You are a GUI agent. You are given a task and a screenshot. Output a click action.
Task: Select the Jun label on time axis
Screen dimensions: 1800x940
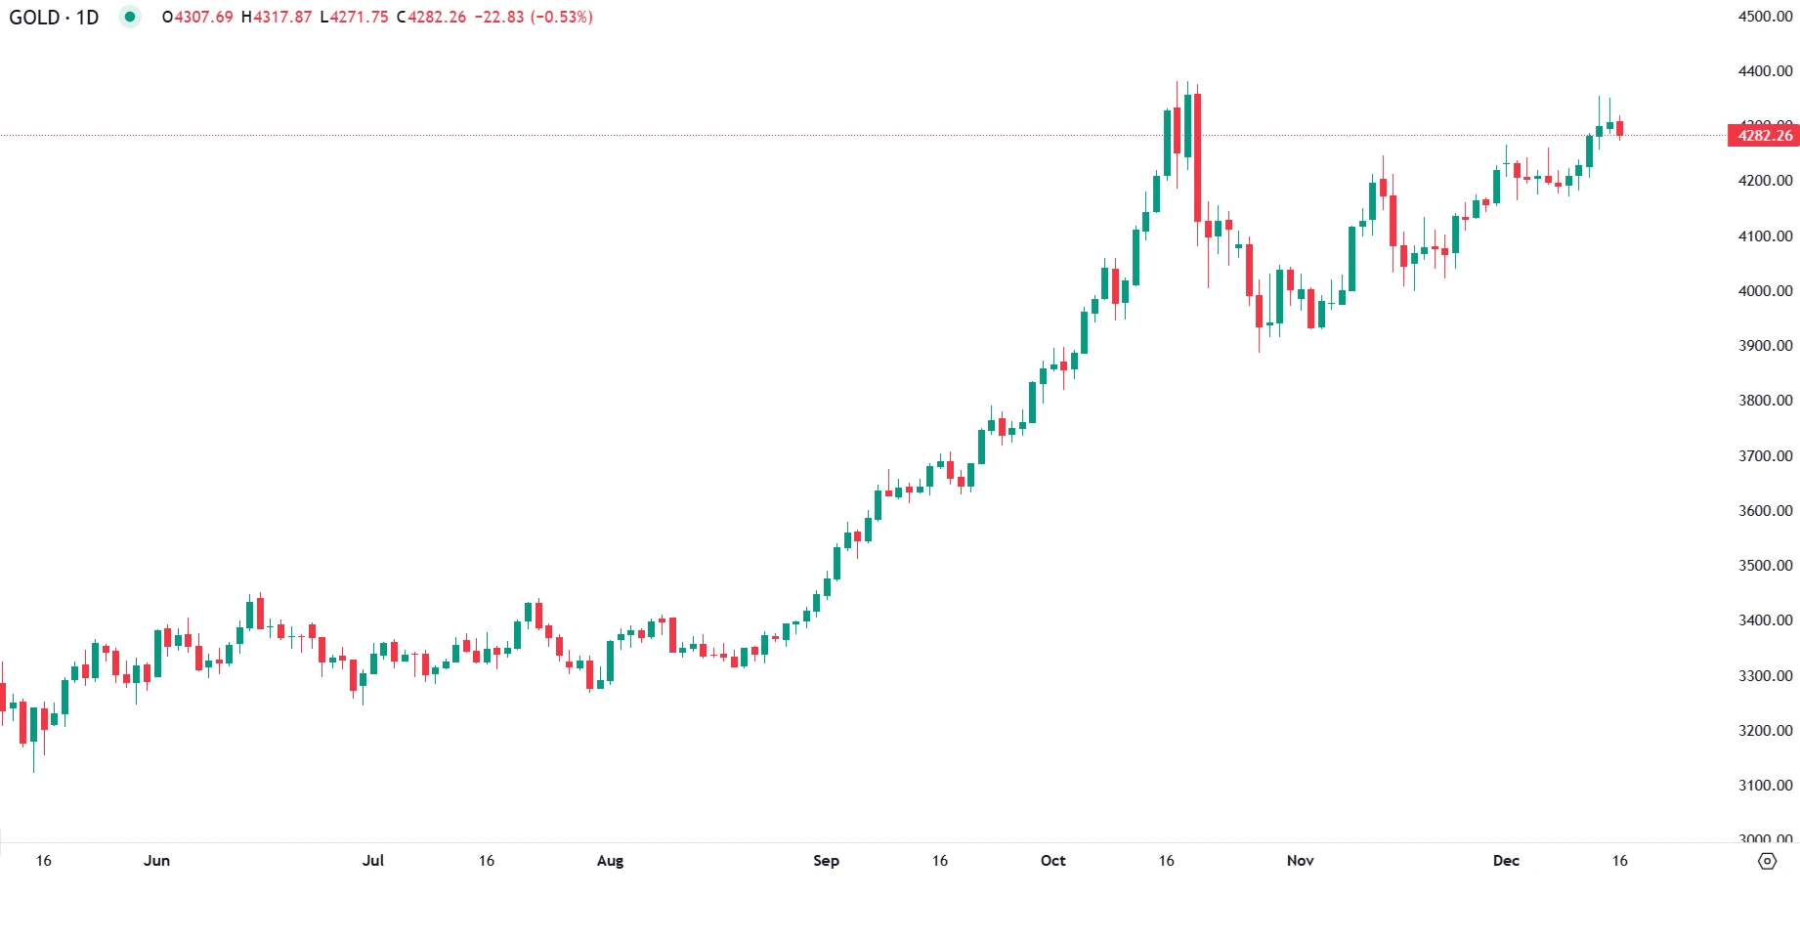(x=156, y=861)
